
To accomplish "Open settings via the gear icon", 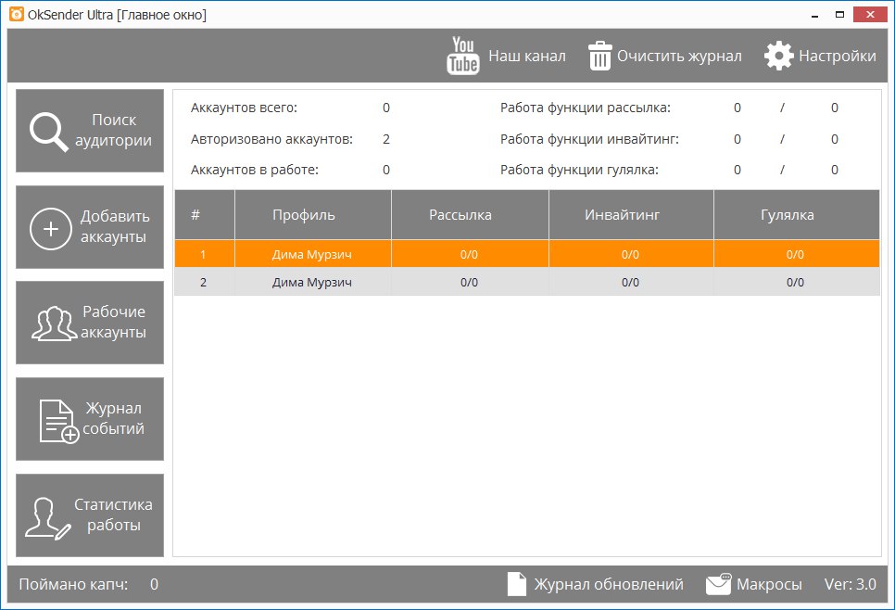I will pos(779,56).
